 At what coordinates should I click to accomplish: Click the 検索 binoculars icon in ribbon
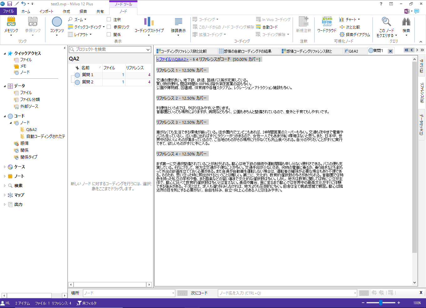406,22
